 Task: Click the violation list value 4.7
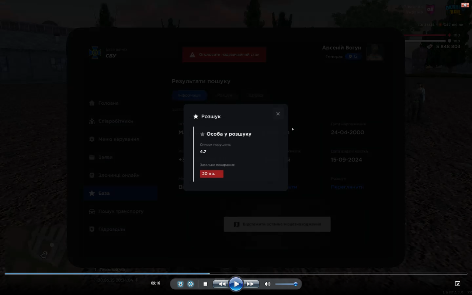pyautogui.click(x=203, y=152)
